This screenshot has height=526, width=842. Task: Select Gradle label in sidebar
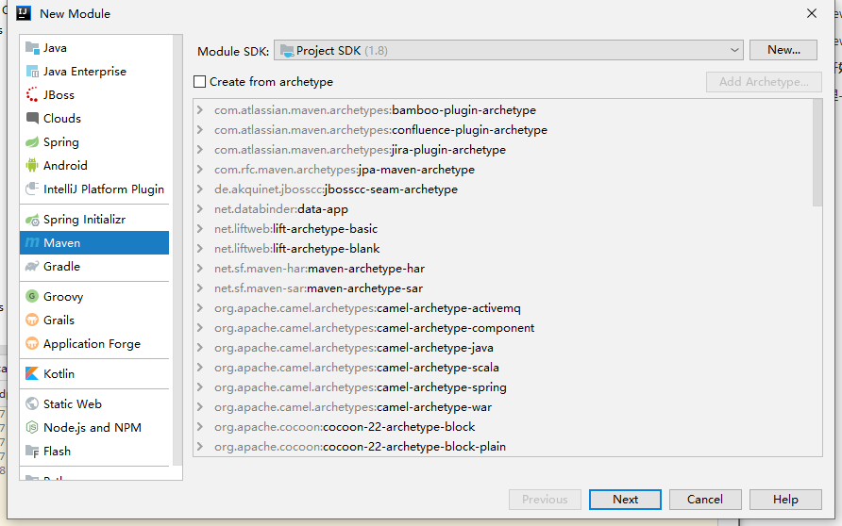click(x=61, y=267)
